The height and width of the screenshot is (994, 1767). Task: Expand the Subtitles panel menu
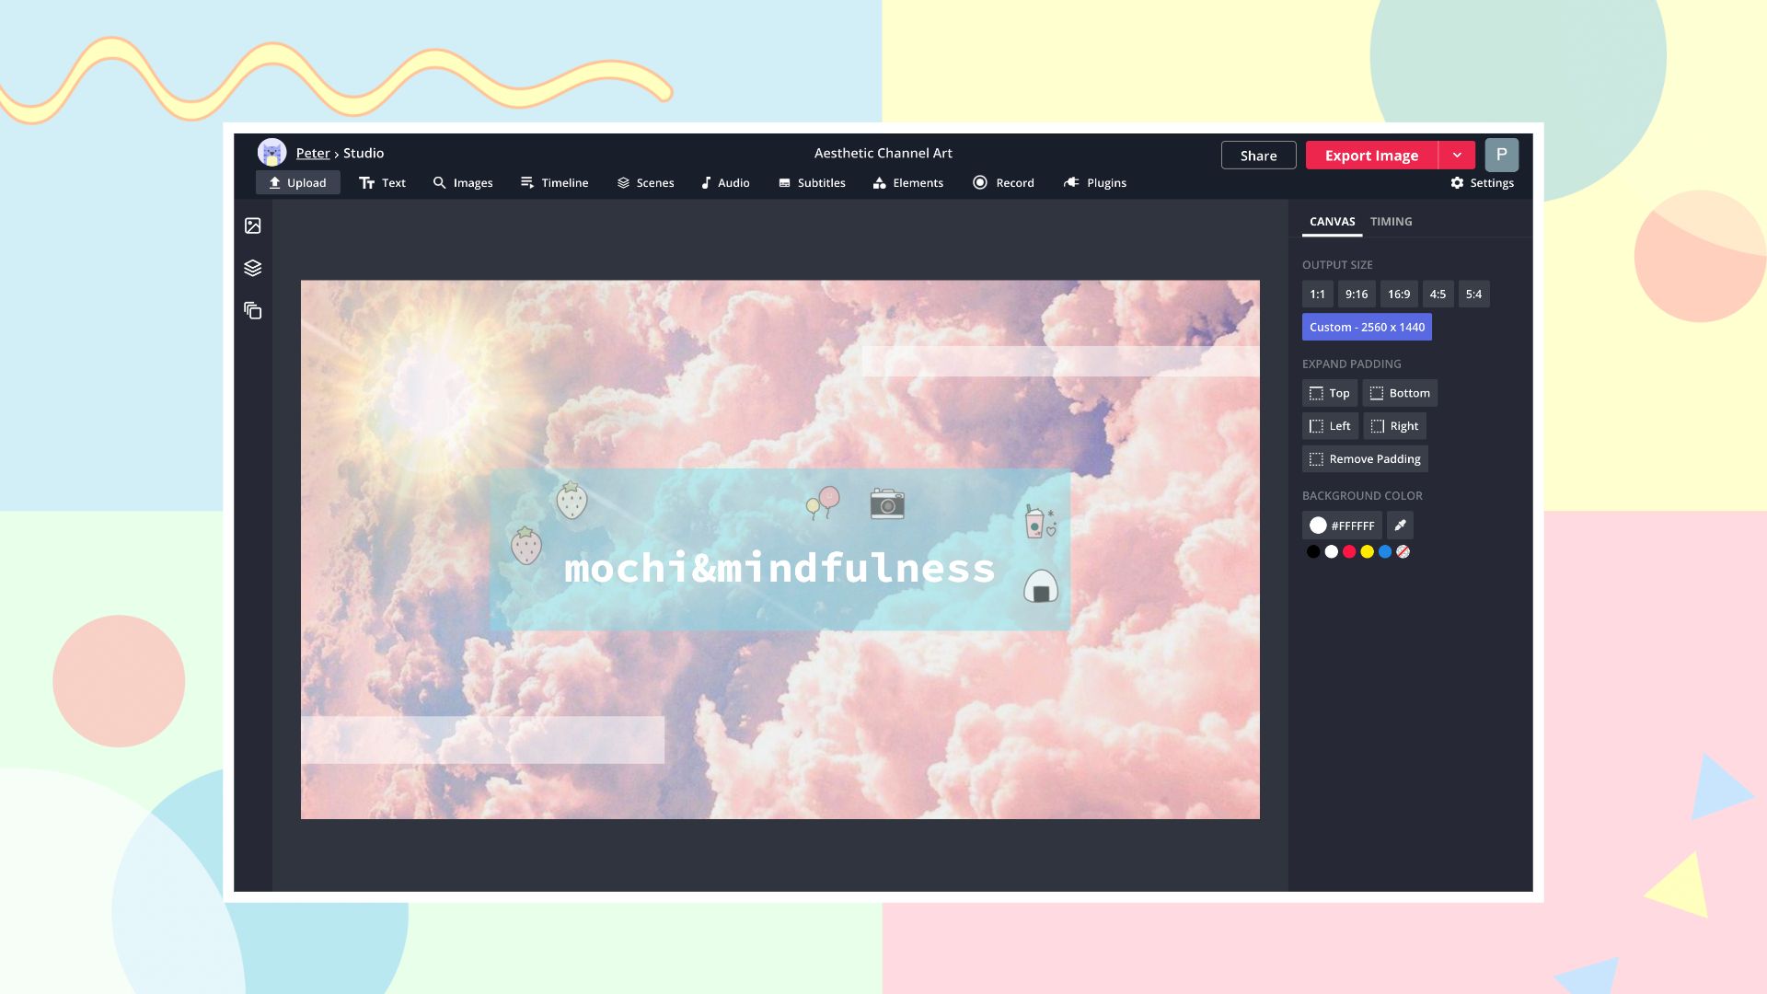pyautogui.click(x=812, y=182)
